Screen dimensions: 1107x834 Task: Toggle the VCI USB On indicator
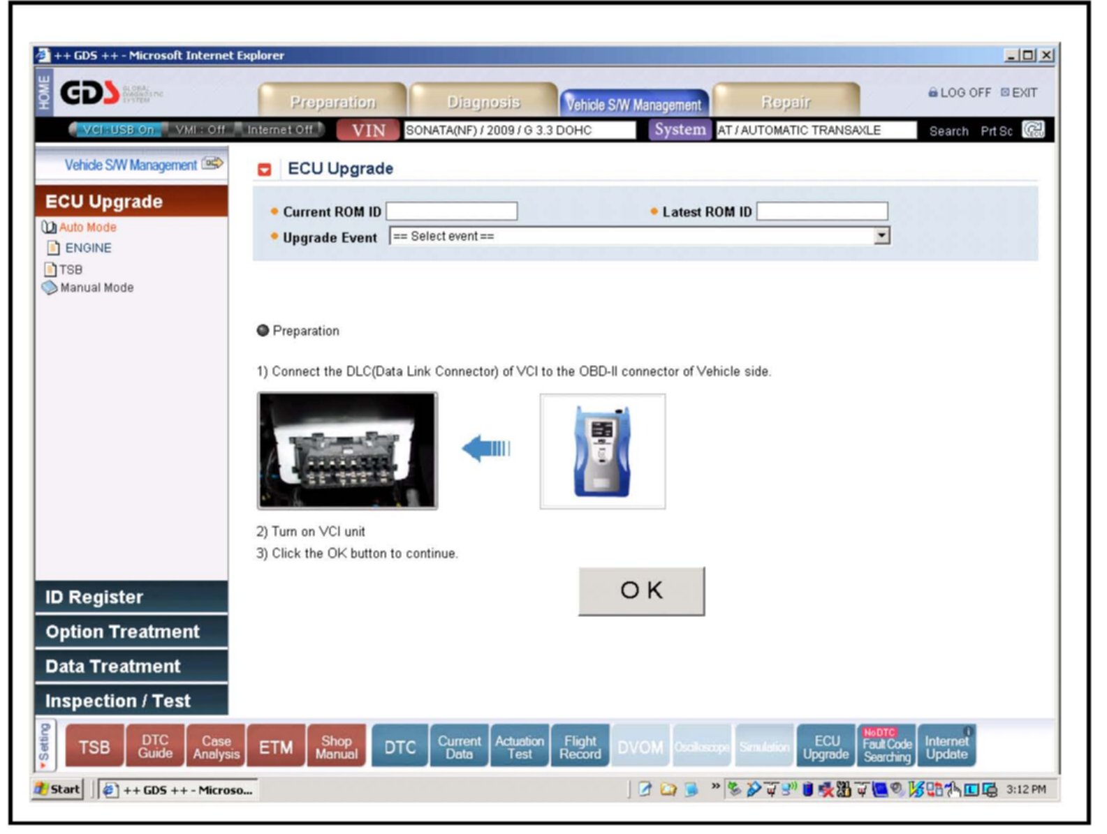117,130
